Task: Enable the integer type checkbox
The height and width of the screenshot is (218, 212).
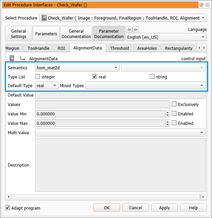Action: pyautogui.click(x=37, y=77)
